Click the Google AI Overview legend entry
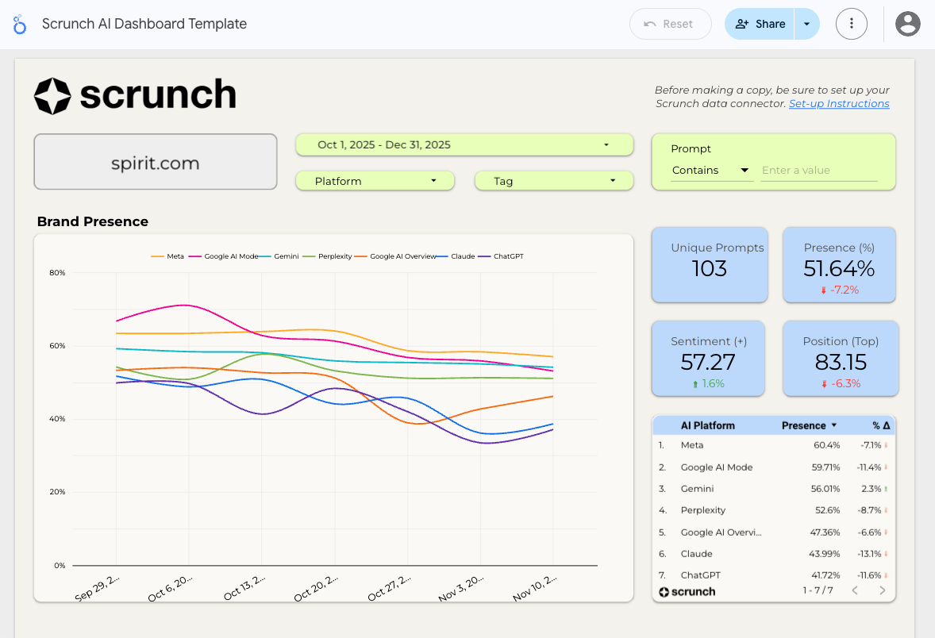This screenshot has height=638, width=935. click(395, 256)
